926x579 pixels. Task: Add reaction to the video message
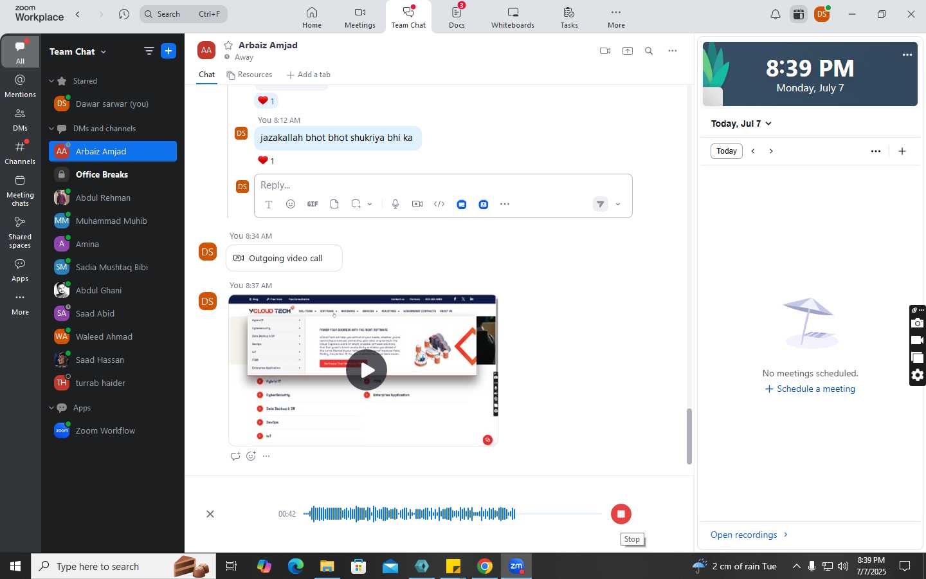coord(251,456)
